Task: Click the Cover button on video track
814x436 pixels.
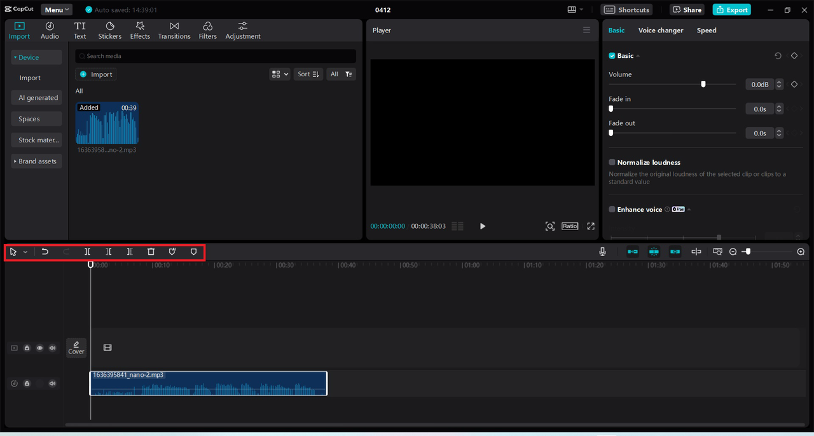Action: coord(76,348)
